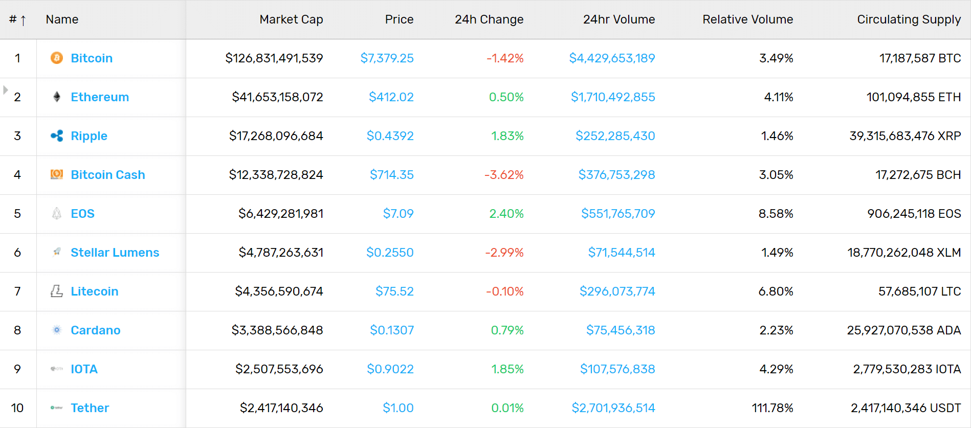The image size is (971, 428).
Task: Select supply 17,187,587 BTC
Action: (x=920, y=58)
